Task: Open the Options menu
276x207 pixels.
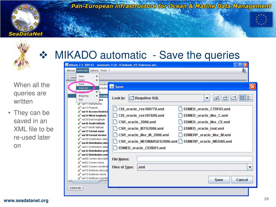Action: tap(94, 70)
